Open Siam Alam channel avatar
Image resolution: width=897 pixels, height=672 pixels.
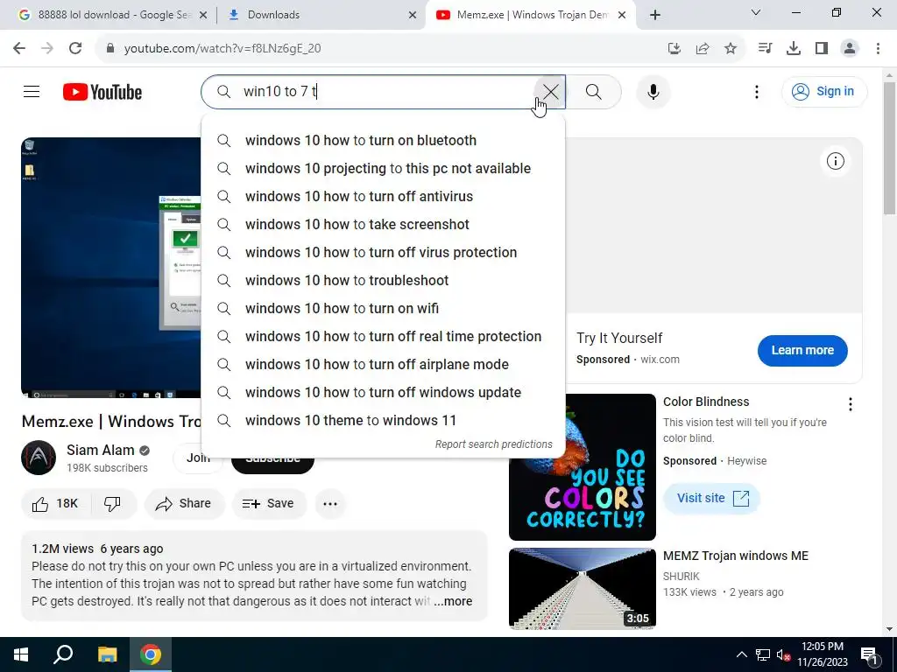[x=39, y=458]
